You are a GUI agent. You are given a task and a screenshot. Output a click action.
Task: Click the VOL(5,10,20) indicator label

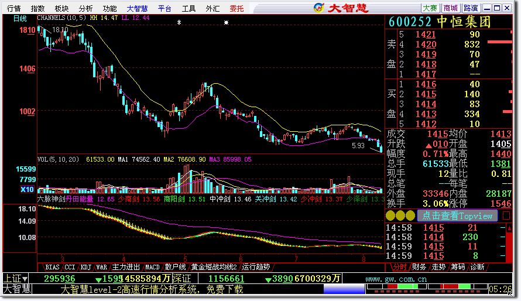tap(58, 159)
